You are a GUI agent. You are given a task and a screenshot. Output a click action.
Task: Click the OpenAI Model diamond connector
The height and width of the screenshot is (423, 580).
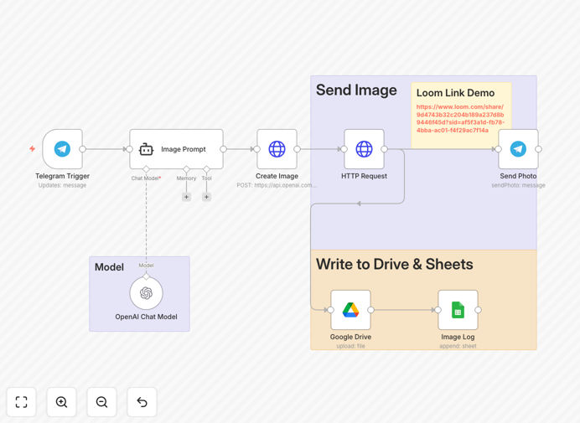click(146, 276)
